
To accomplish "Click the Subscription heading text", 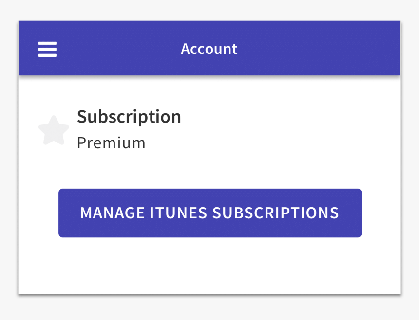I will coord(129,117).
